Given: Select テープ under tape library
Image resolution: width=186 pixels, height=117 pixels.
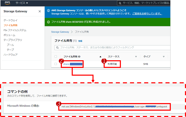Looking at the screenshot, I should click(x=10, y=50).
